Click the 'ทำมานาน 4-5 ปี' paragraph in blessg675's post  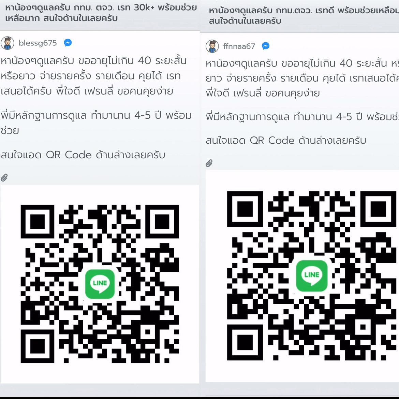96,123
